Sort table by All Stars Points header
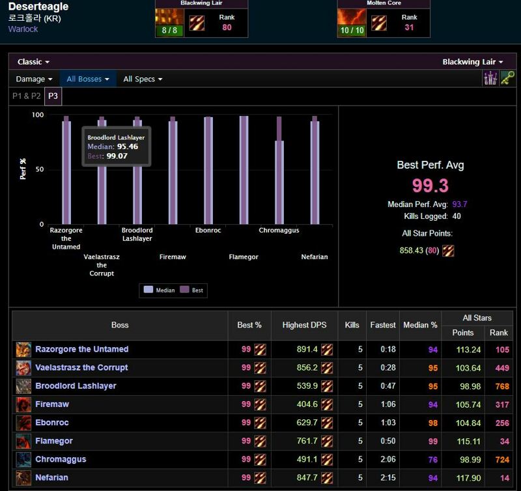 [463, 333]
